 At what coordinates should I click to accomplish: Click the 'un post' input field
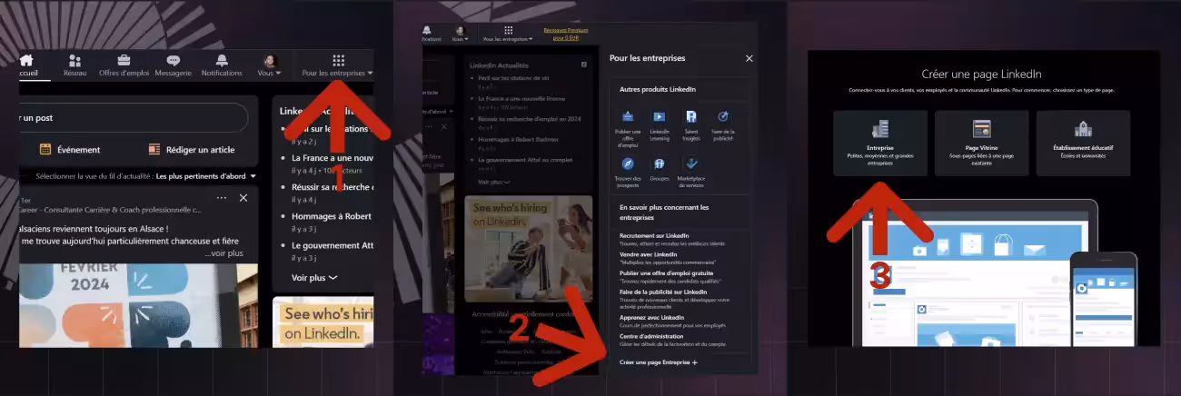133,118
